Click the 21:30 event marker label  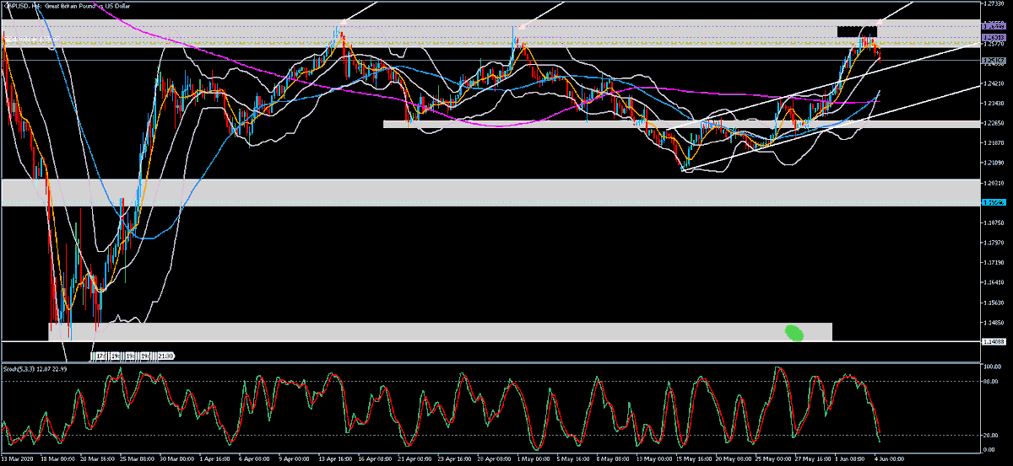coord(165,356)
